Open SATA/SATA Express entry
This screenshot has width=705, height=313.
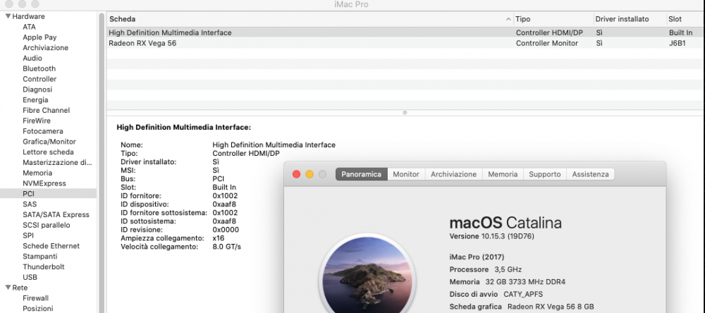click(56, 214)
